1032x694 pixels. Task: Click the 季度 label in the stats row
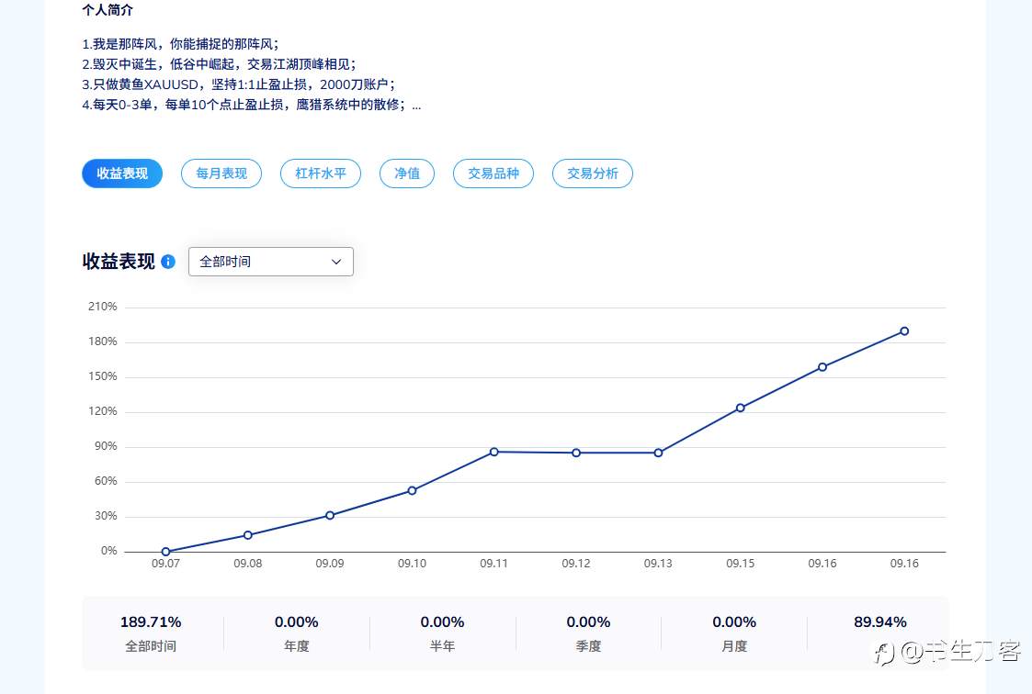click(588, 646)
